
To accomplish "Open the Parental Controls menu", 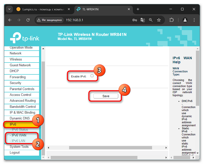I will [x=22, y=89].
